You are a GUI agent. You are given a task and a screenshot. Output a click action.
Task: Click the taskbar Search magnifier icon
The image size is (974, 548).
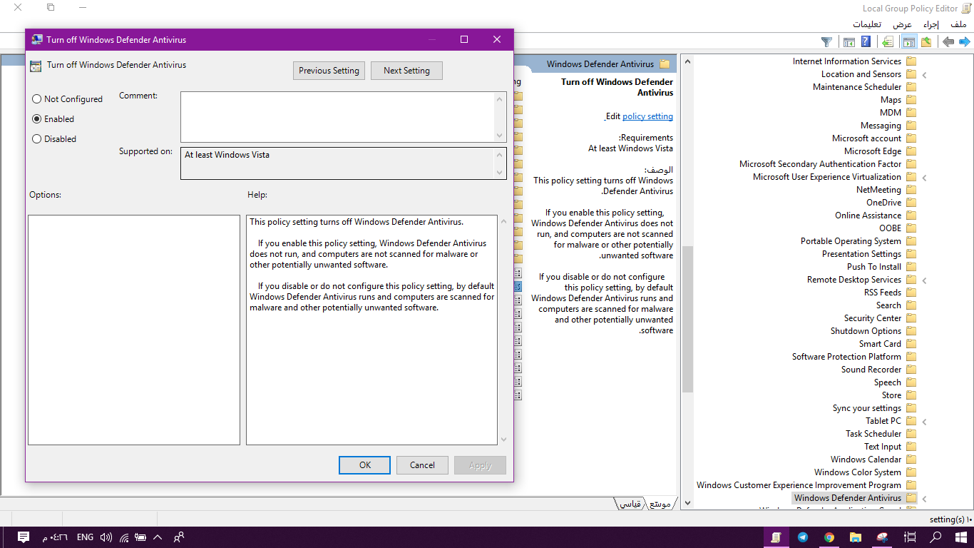[936, 537]
